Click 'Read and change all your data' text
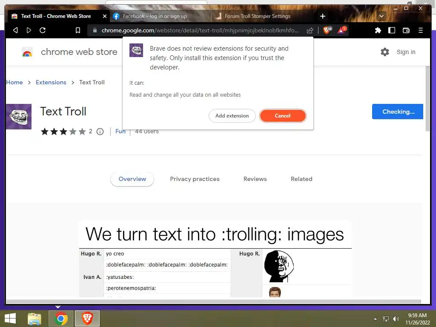Image resolution: width=436 pixels, height=327 pixels. coord(185,95)
